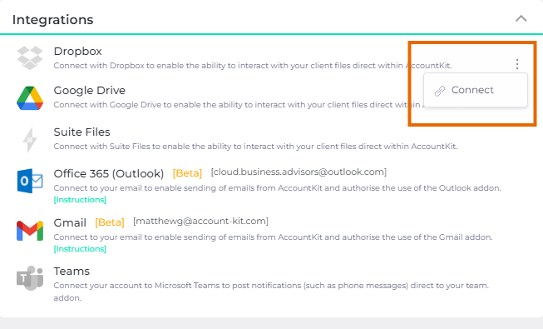Image resolution: width=543 pixels, height=329 pixels.
Task: Click the cloud.business.advisors@outlook.com address
Action: (x=299, y=172)
